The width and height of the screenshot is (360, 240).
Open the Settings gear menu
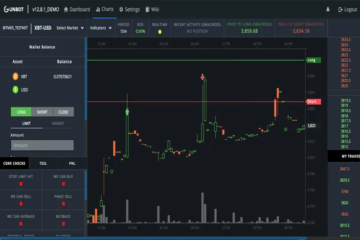click(129, 9)
